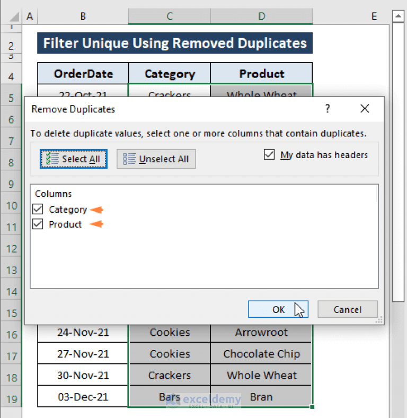The height and width of the screenshot is (418, 407).
Task: Select the Arrowroot cell
Action: pos(261,333)
